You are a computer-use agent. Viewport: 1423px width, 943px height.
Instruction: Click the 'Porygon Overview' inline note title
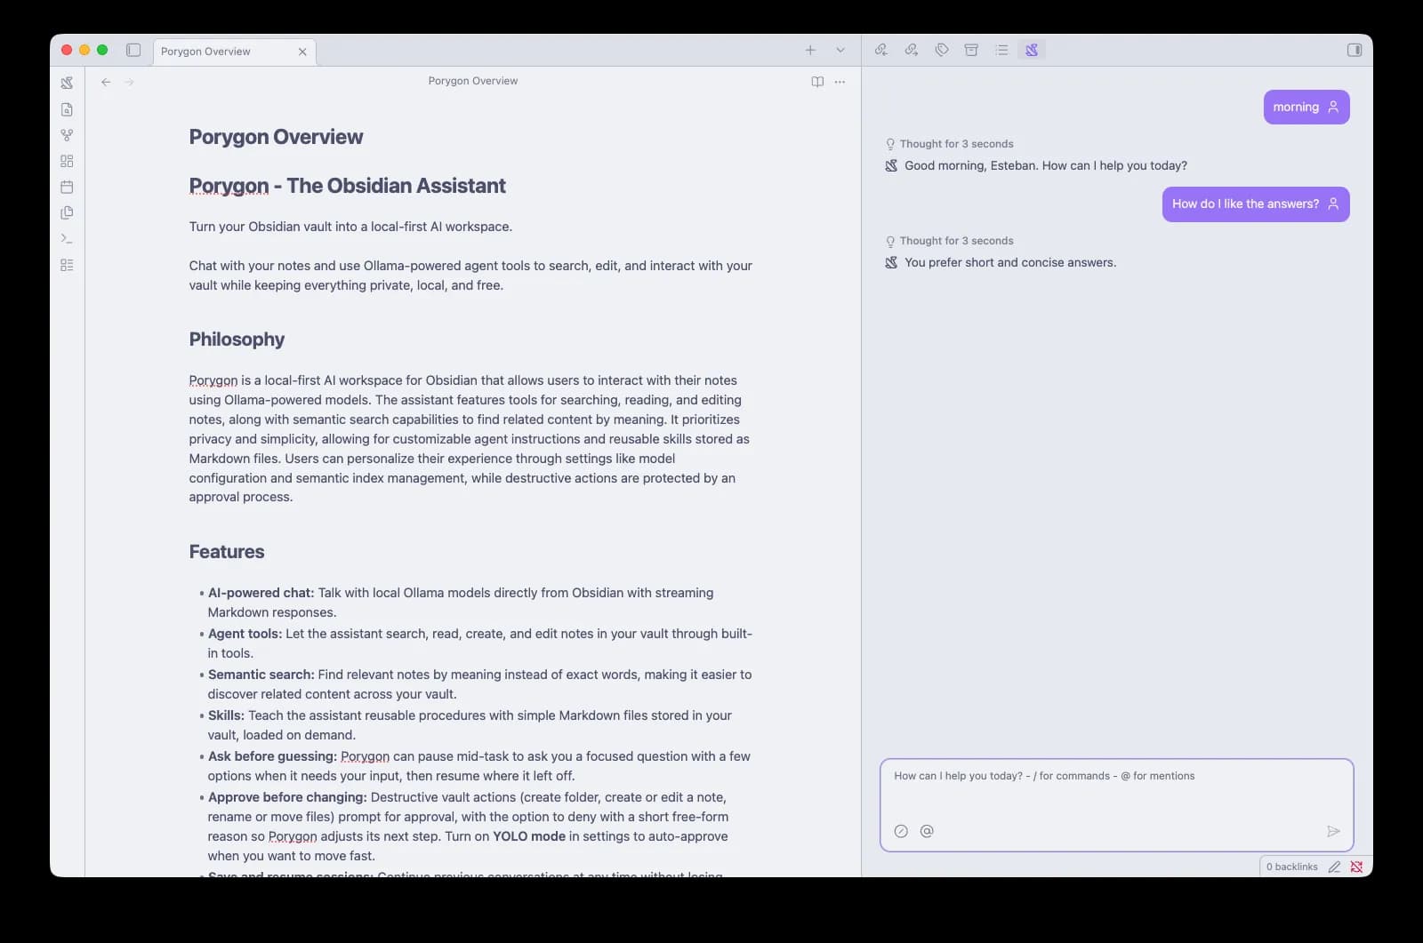[276, 137]
